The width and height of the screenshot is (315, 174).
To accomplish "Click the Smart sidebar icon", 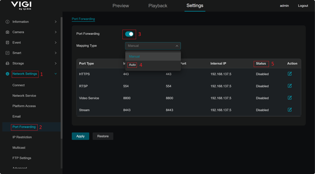I will (7, 53).
